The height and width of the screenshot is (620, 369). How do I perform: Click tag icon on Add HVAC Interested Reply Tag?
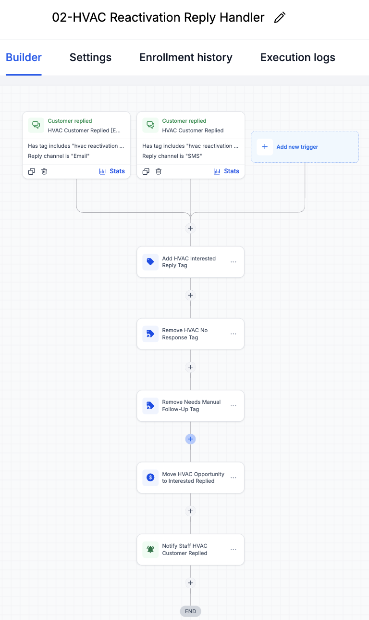pyautogui.click(x=150, y=262)
